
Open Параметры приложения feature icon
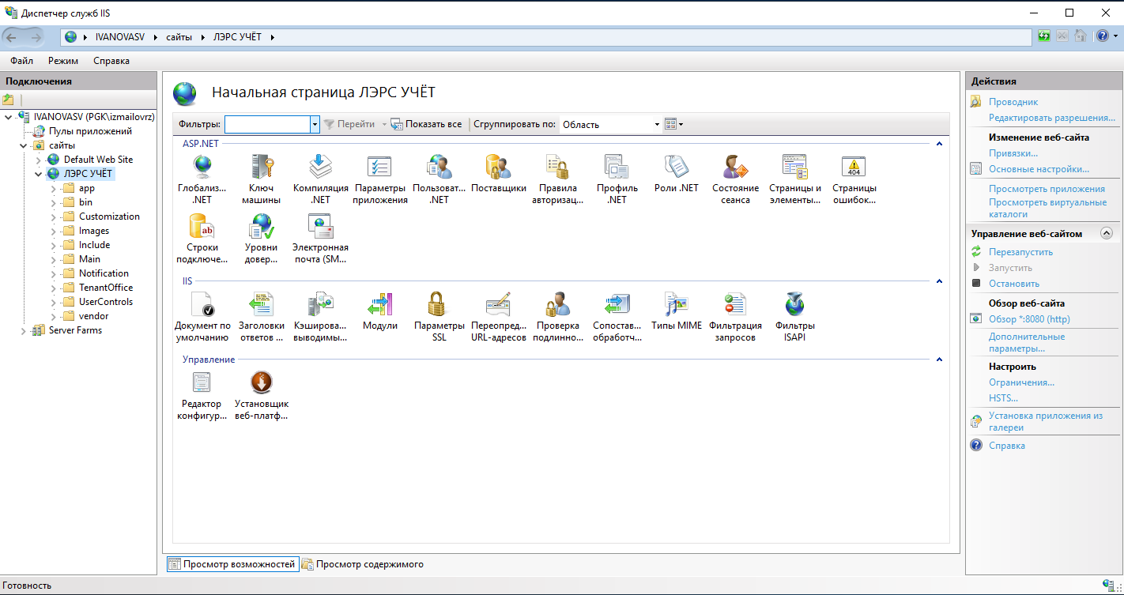tap(380, 167)
